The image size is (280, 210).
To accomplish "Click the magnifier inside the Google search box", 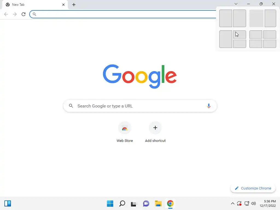I will point(71,106).
